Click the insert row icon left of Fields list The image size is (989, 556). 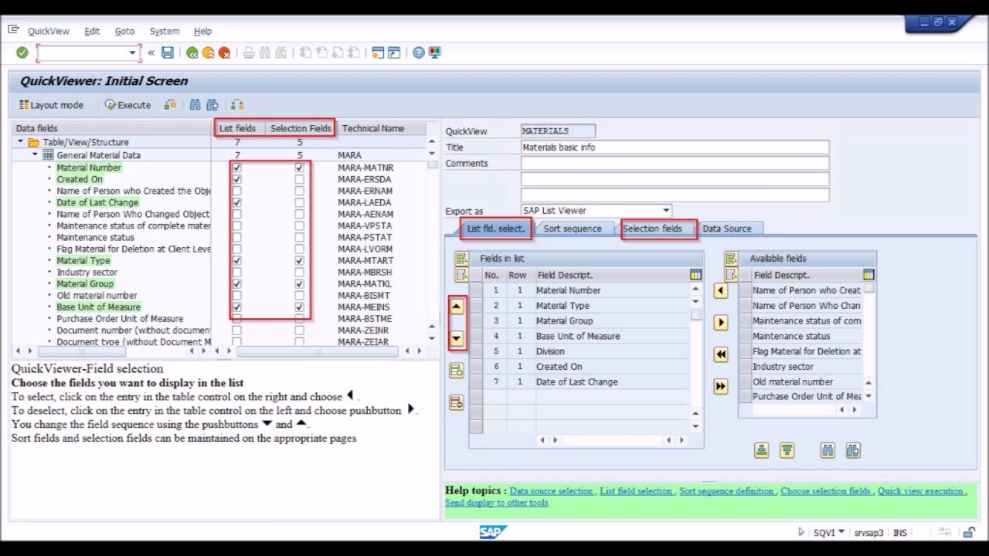click(x=457, y=371)
